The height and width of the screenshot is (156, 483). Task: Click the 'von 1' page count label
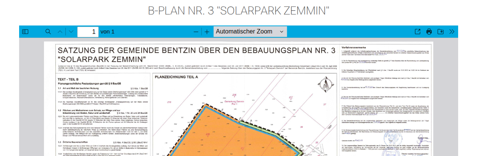pyautogui.click(x=107, y=32)
